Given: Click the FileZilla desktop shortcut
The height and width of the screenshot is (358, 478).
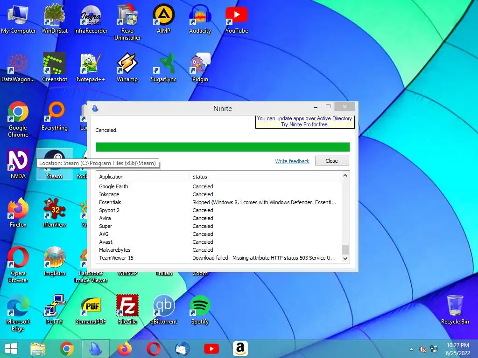Looking at the screenshot, I should pos(127,310).
